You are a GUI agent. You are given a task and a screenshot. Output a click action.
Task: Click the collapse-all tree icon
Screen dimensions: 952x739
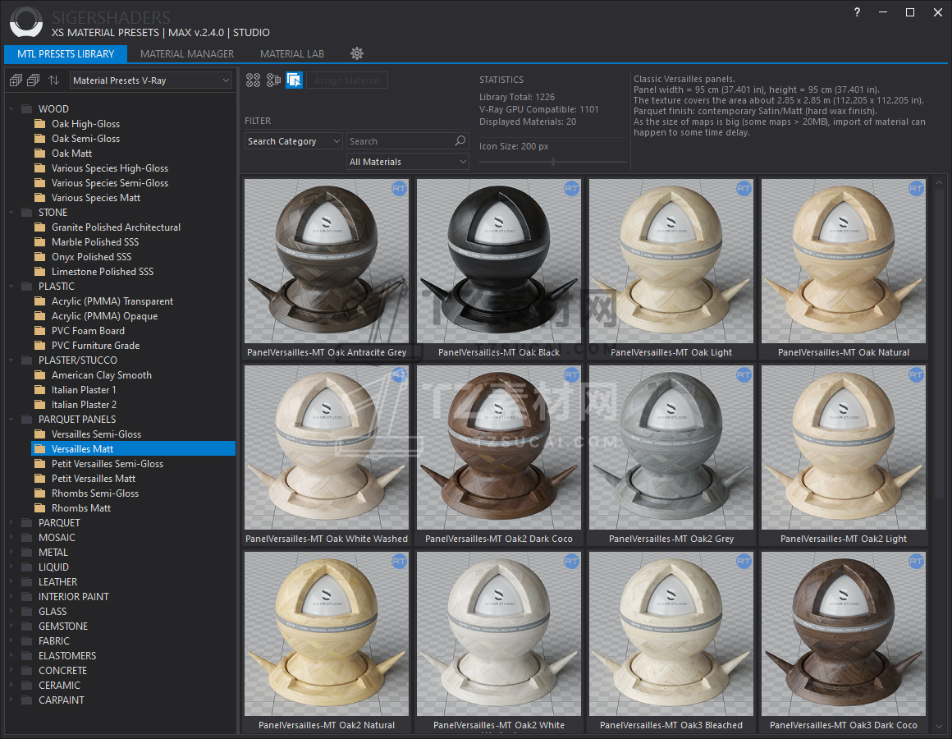pos(34,80)
